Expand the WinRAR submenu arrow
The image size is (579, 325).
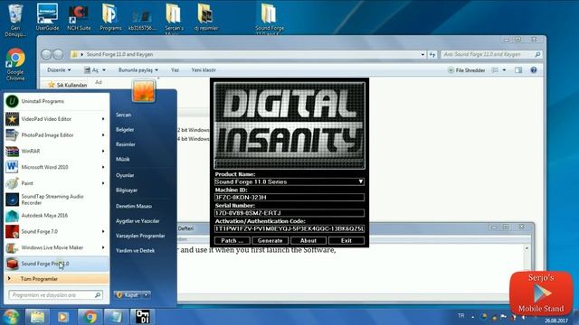[103, 151]
